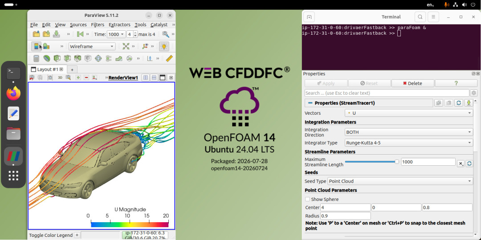Toggle orientation axes visibility icon
Screen dimensions: 481x240
pyautogui.click(x=145, y=46)
